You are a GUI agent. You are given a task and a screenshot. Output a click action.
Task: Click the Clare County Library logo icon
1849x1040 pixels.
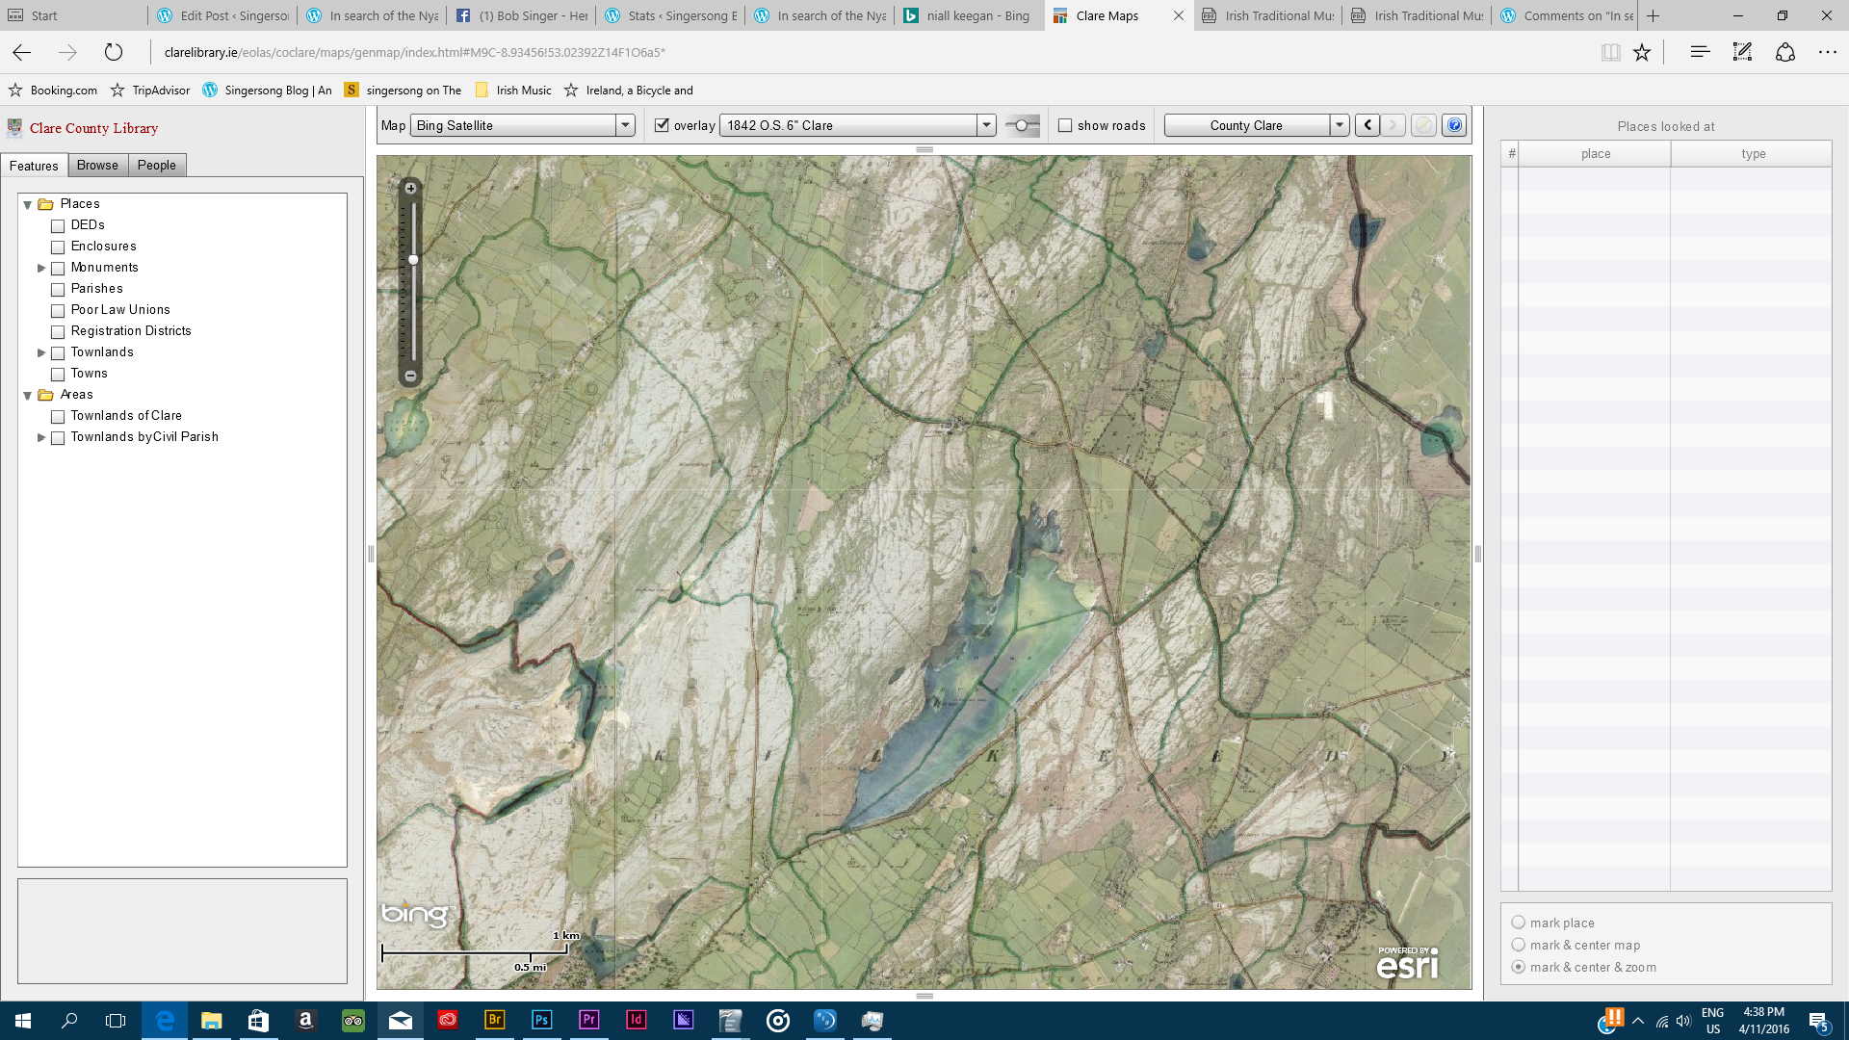pyautogui.click(x=14, y=128)
